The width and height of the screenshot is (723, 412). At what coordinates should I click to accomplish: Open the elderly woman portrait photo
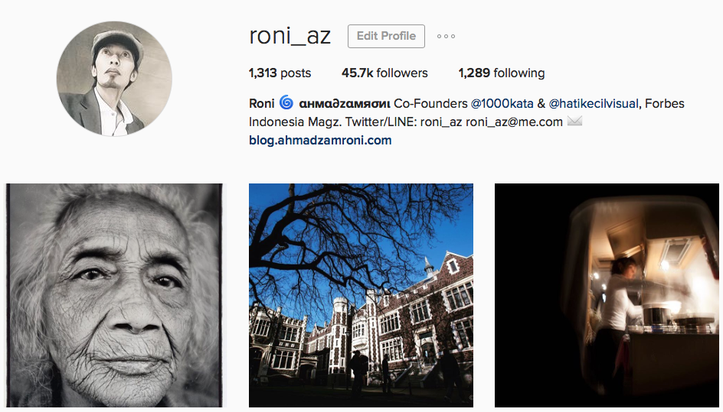click(114, 295)
